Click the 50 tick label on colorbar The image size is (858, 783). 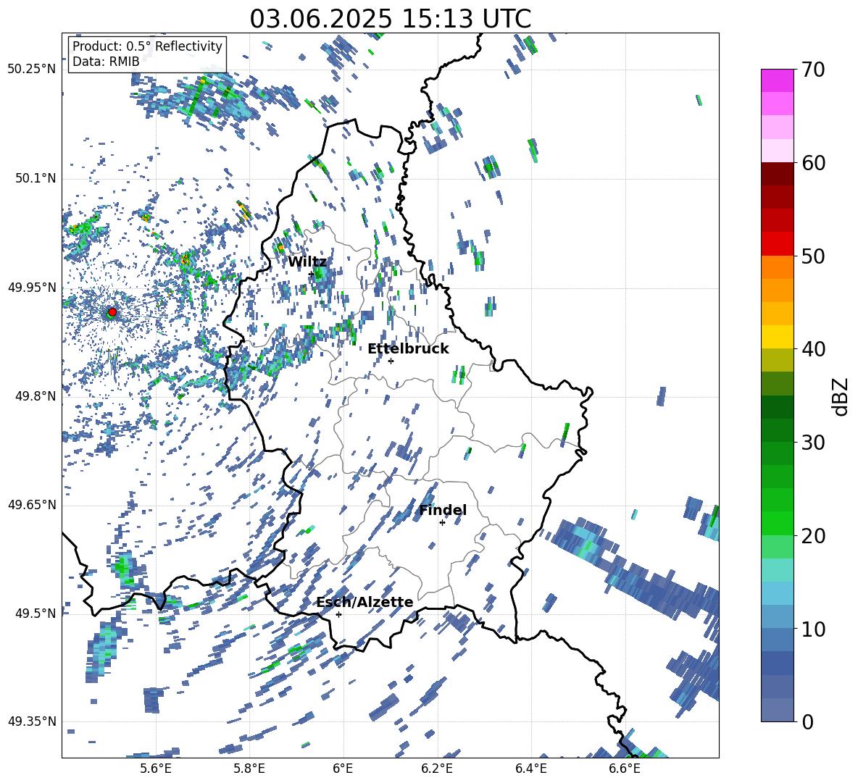[813, 256]
